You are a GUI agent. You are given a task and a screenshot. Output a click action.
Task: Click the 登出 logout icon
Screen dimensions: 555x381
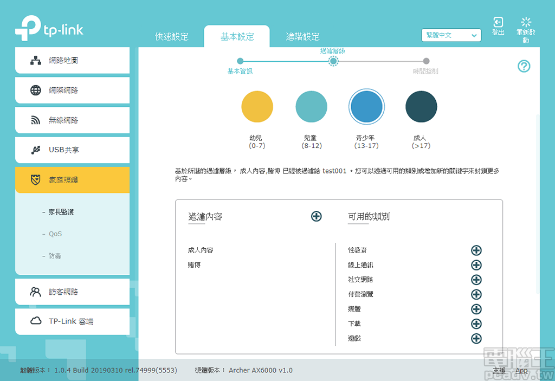click(498, 23)
